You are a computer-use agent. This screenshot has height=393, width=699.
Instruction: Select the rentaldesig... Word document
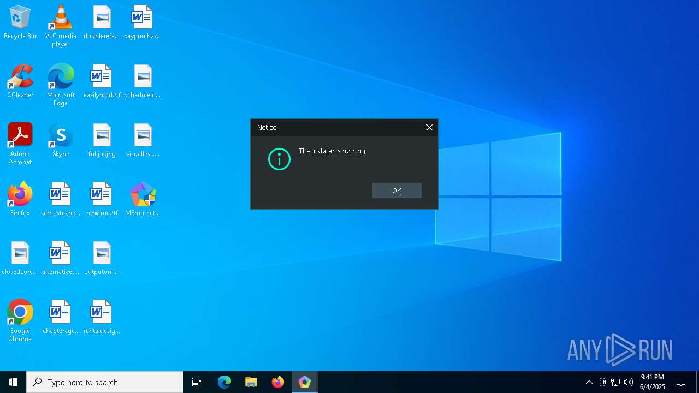pos(102,318)
